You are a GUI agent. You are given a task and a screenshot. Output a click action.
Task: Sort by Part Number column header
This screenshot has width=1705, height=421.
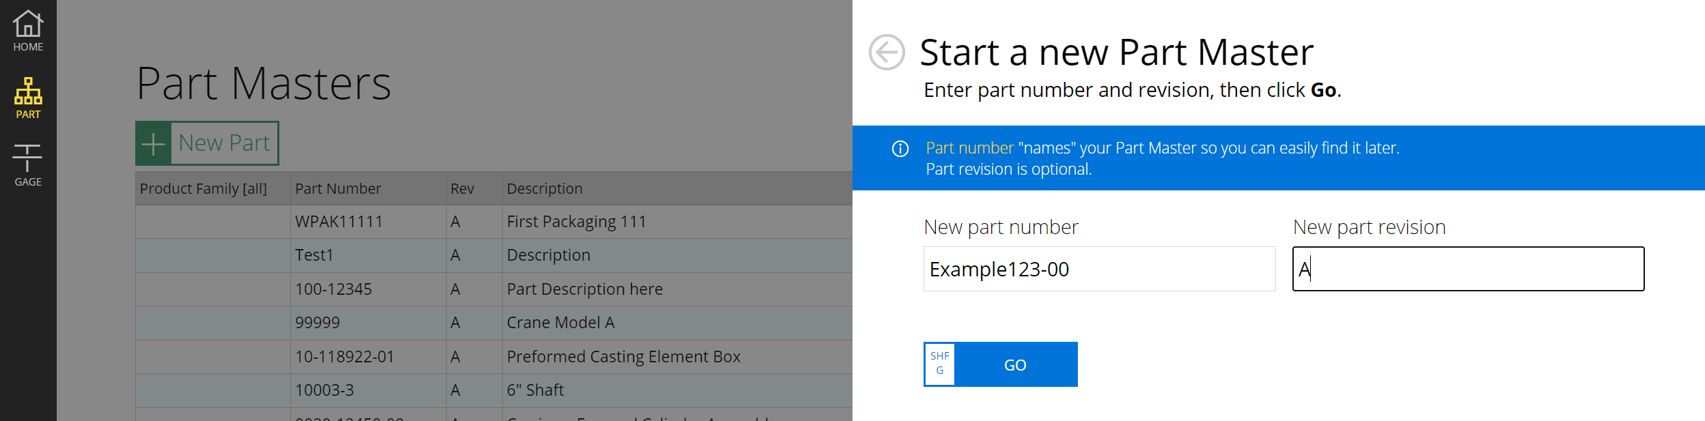click(x=338, y=189)
